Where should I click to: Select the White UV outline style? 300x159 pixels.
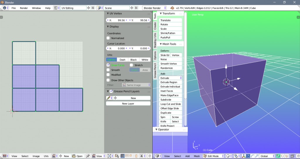145,60
